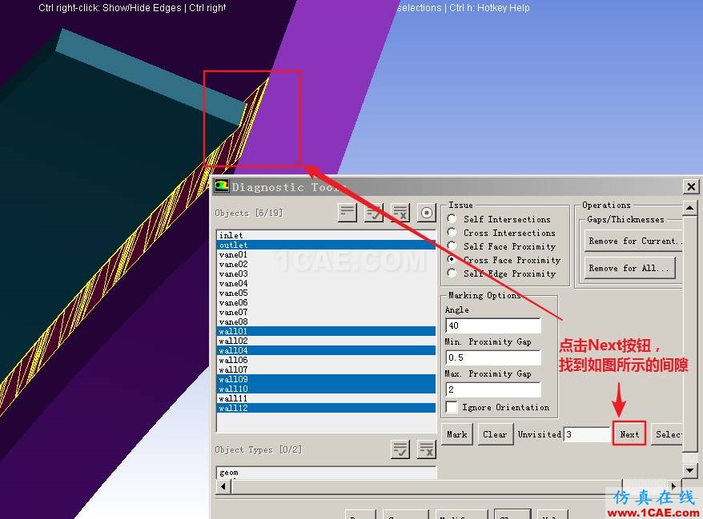
Task: Click select-all icon for Object Types
Action: [x=400, y=449]
